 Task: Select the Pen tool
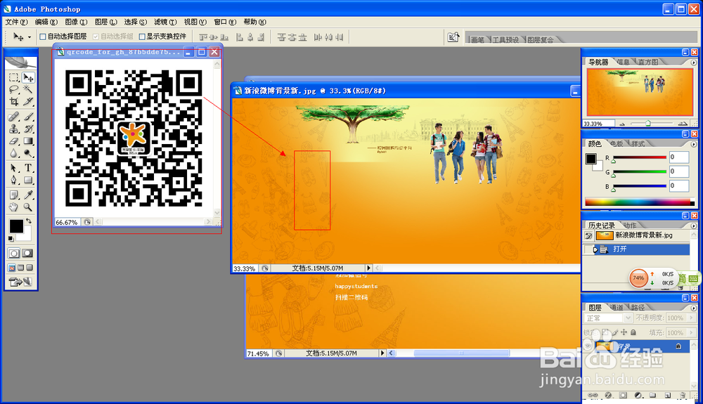click(14, 180)
